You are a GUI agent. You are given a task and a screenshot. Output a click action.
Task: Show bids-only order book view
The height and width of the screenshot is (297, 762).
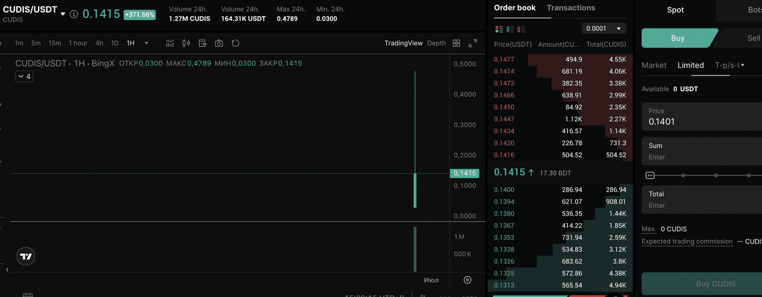[x=510, y=29]
